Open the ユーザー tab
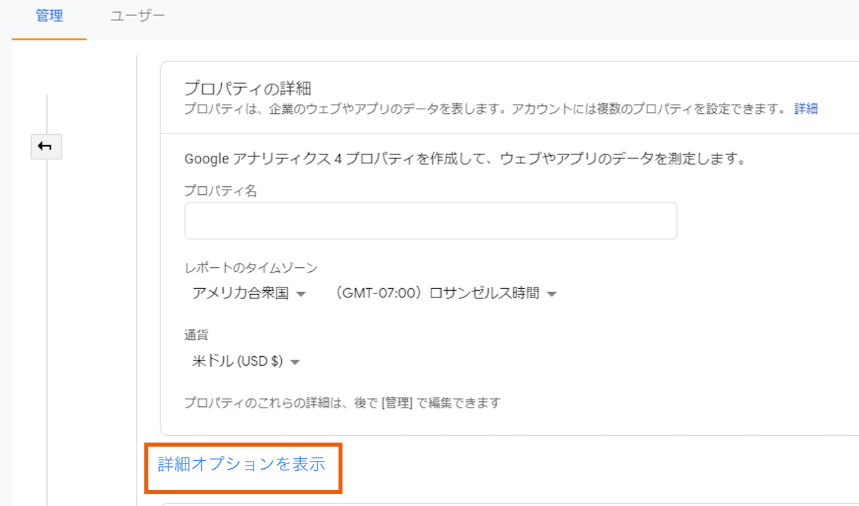Image resolution: width=859 pixels, height=506 pixels. [x=138, y=16]
